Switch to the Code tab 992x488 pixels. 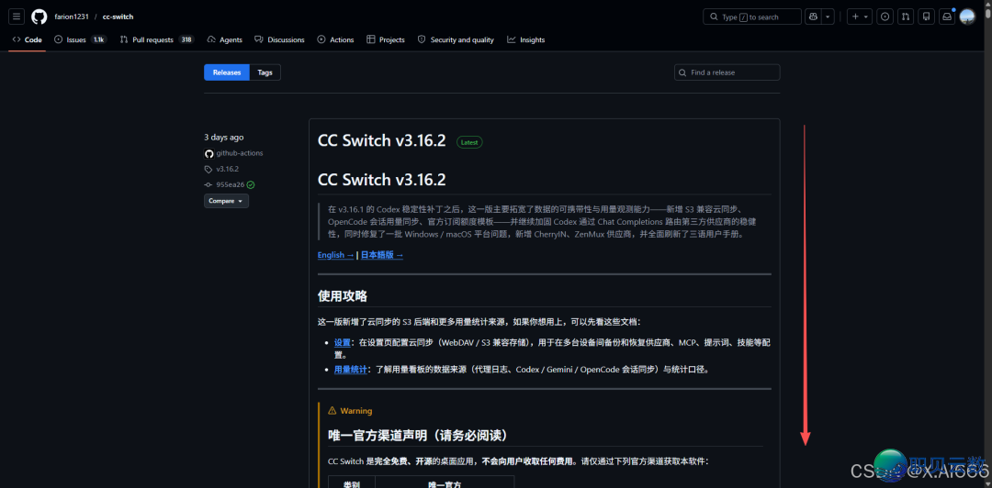(x=28, y=39)
